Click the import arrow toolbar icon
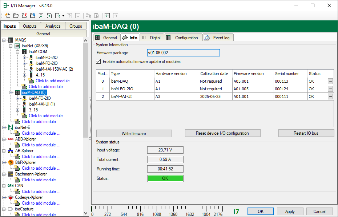 point(49,16)
